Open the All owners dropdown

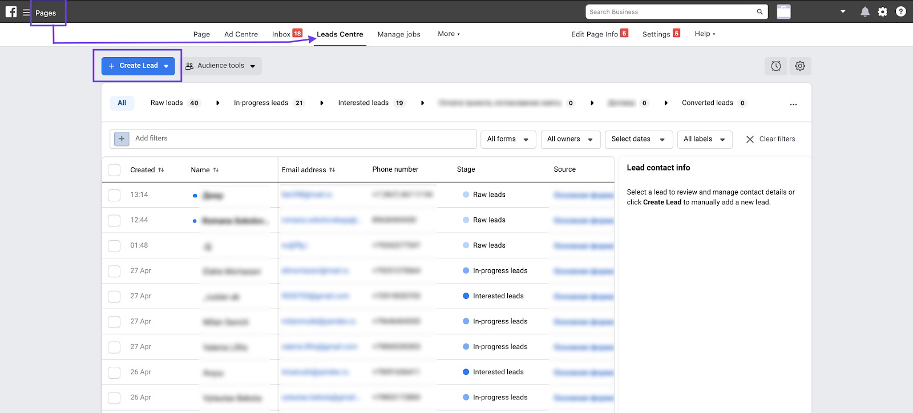[x=570, y=139]
